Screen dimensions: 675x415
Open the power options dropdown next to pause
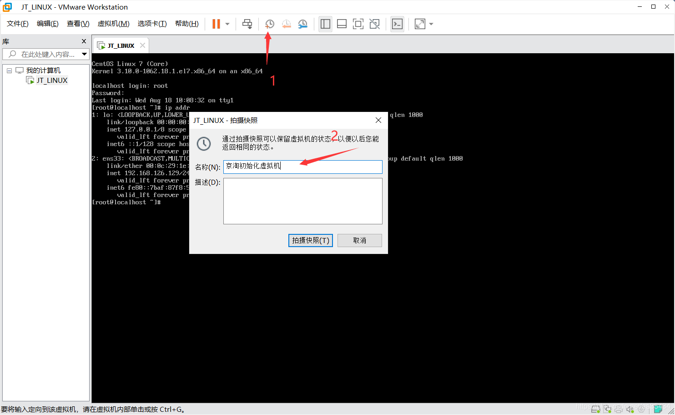pos(227,24)
